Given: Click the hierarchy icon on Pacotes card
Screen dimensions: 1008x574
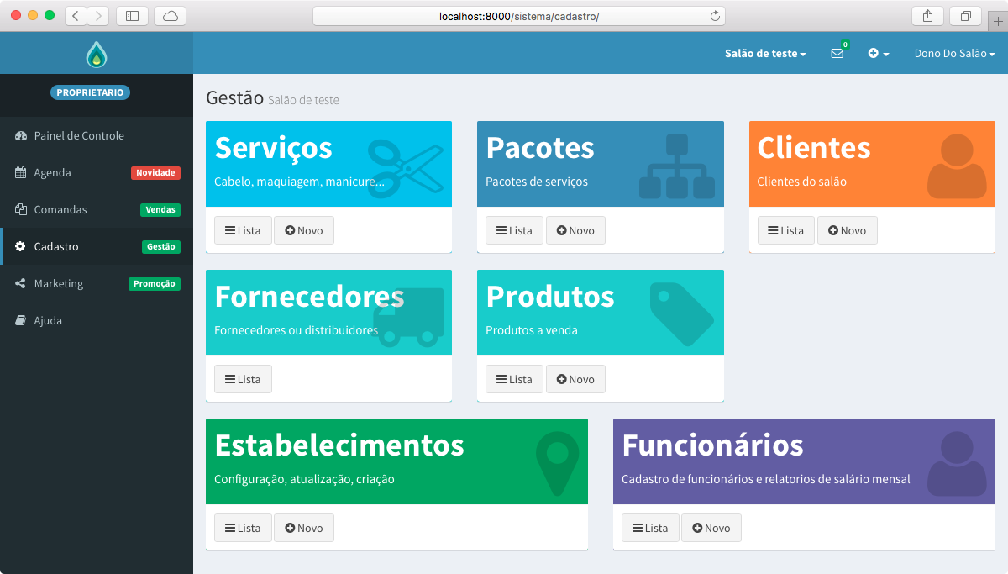Looking at the screenshot, I should click(676, 166).
